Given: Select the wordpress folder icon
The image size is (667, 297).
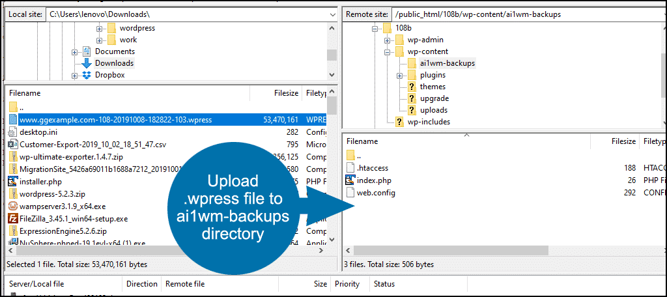Looking at the screenshot, I should 111,28.
